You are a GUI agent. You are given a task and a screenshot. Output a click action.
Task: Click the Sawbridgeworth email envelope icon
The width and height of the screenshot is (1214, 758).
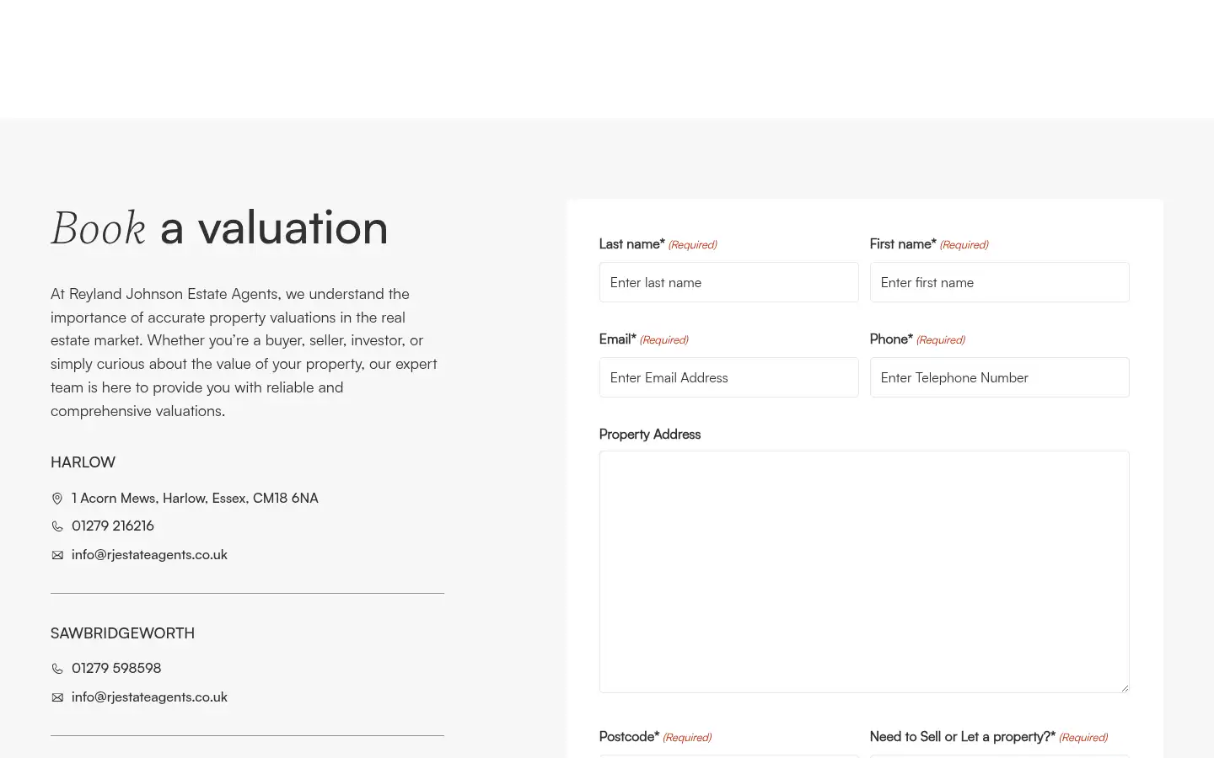pos(57,697)
